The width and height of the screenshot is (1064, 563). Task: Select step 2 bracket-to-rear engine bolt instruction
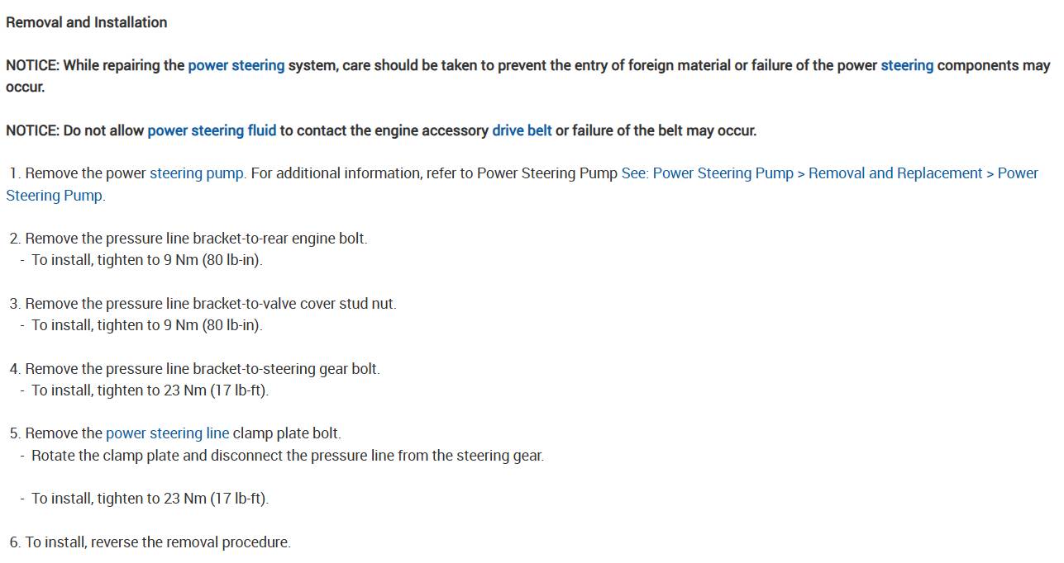196,239
